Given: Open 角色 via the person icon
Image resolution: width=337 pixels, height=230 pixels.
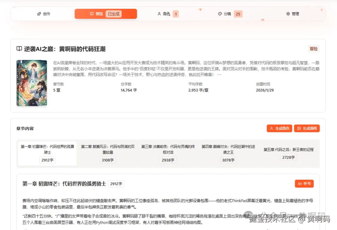Looking at the screenshot, I should pyautogui.click(x=159, y=14).
